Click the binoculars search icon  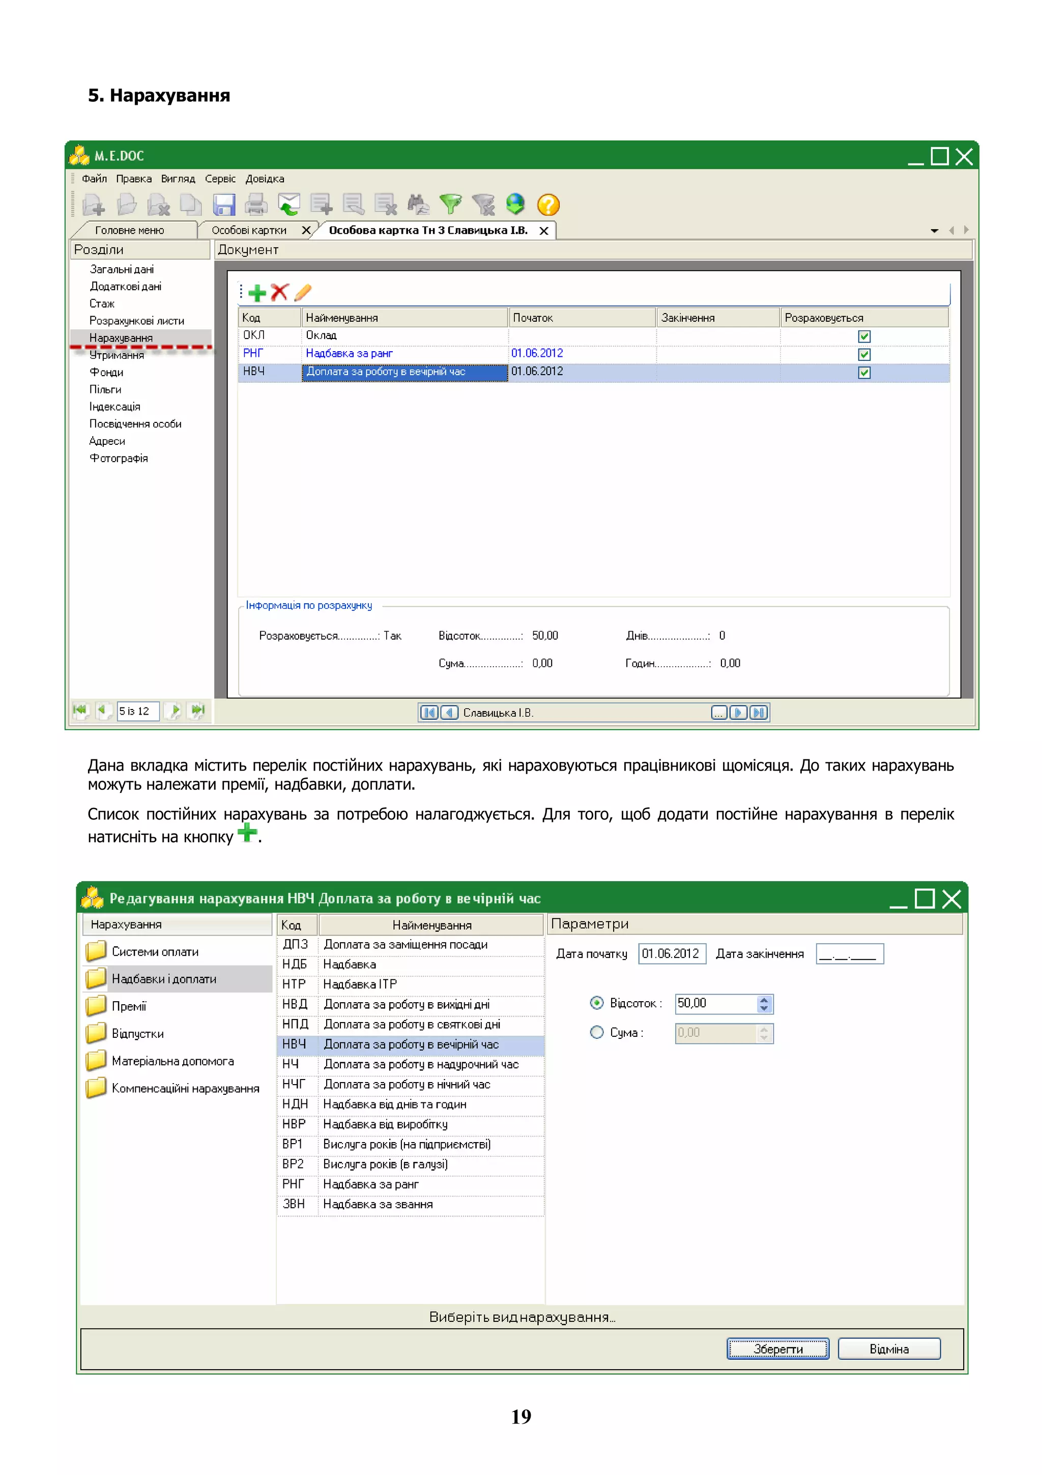[418, 205]
